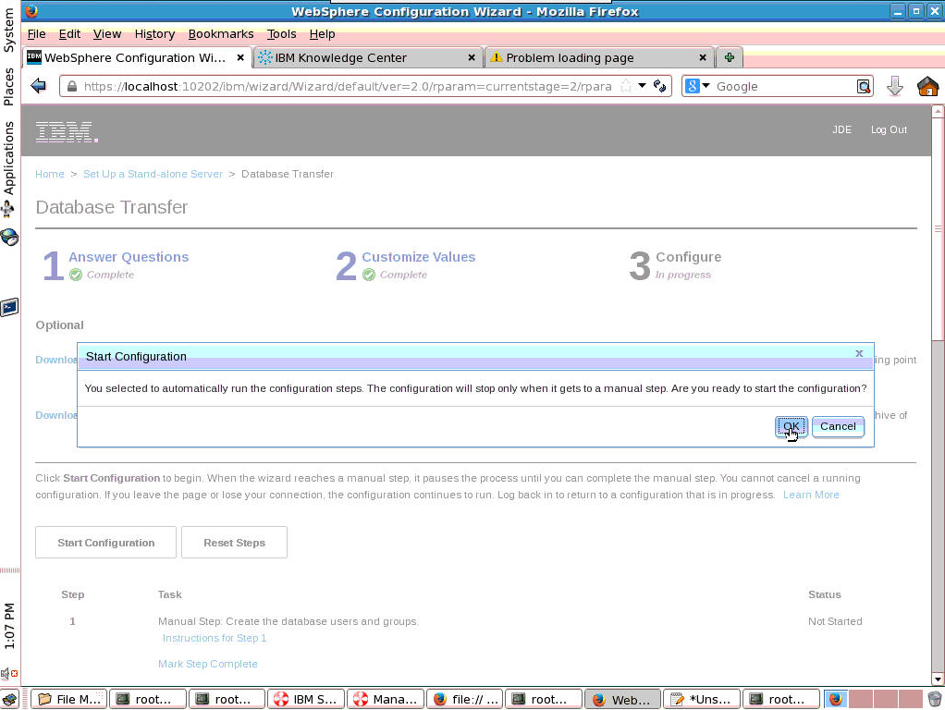Open Applications panel menu
The height and width of the screenshot is (710, 945).
tap(8, 158)
